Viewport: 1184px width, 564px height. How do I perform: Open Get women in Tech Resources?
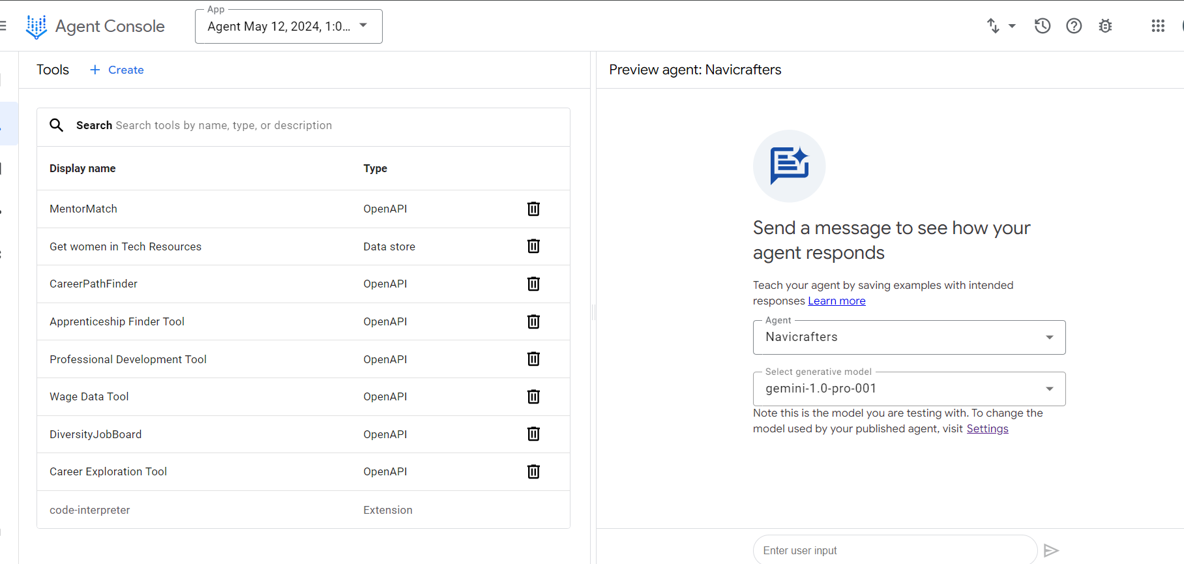[303, 246]
